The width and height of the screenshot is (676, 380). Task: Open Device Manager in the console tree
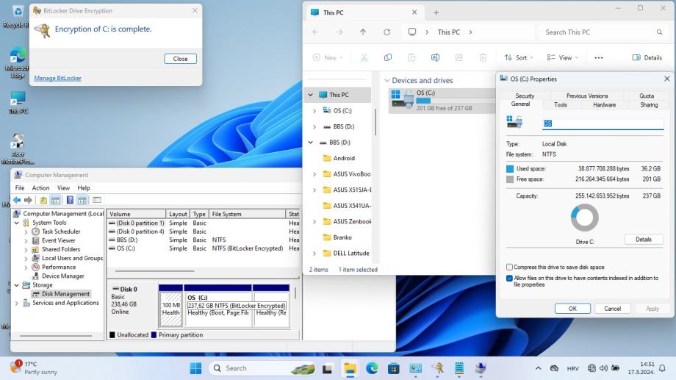click(62, 276)
